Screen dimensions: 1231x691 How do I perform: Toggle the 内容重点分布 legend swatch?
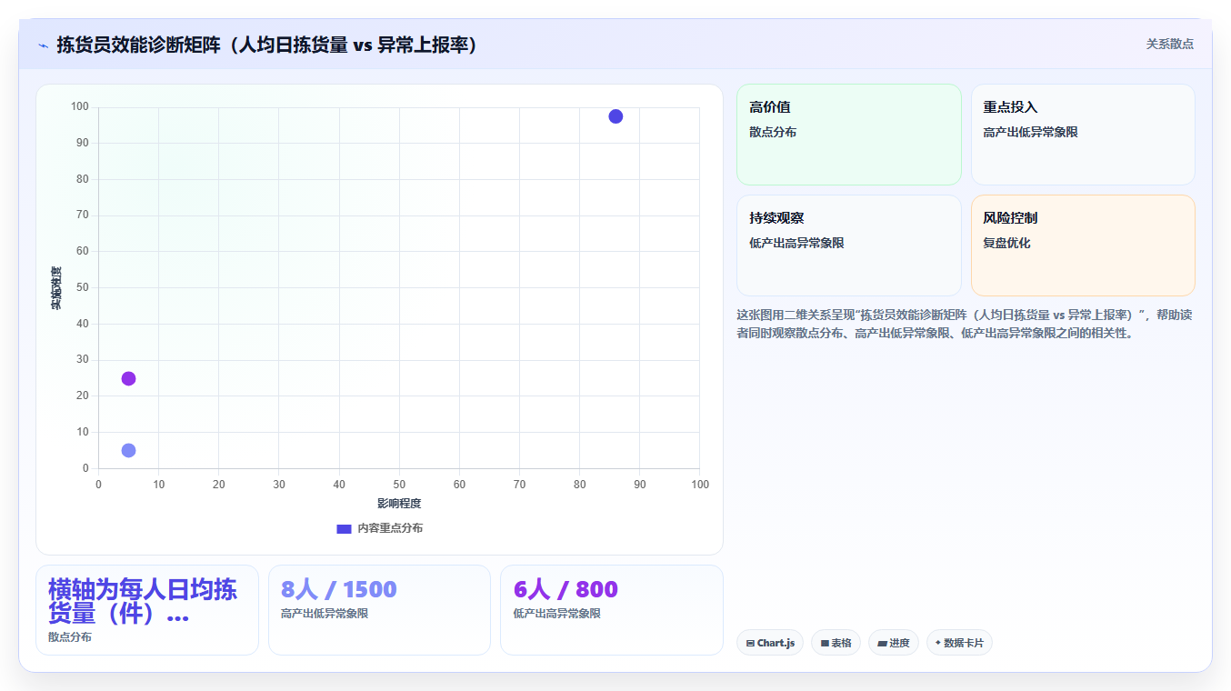[344, 528]
